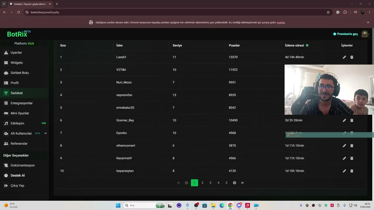Edit the beyazseytan row with pencil icon
The width and height of the screenshot is (374, 210).
point(344,171)
